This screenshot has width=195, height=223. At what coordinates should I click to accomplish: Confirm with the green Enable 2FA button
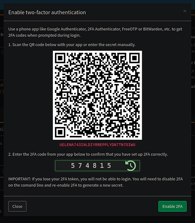tap(172, 206)
